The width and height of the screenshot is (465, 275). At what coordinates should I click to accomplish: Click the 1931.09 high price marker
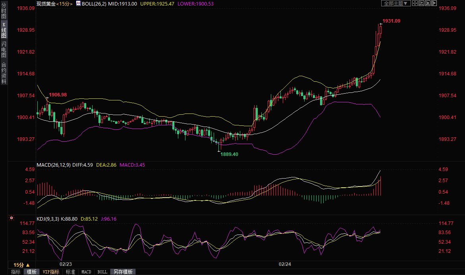391,21
